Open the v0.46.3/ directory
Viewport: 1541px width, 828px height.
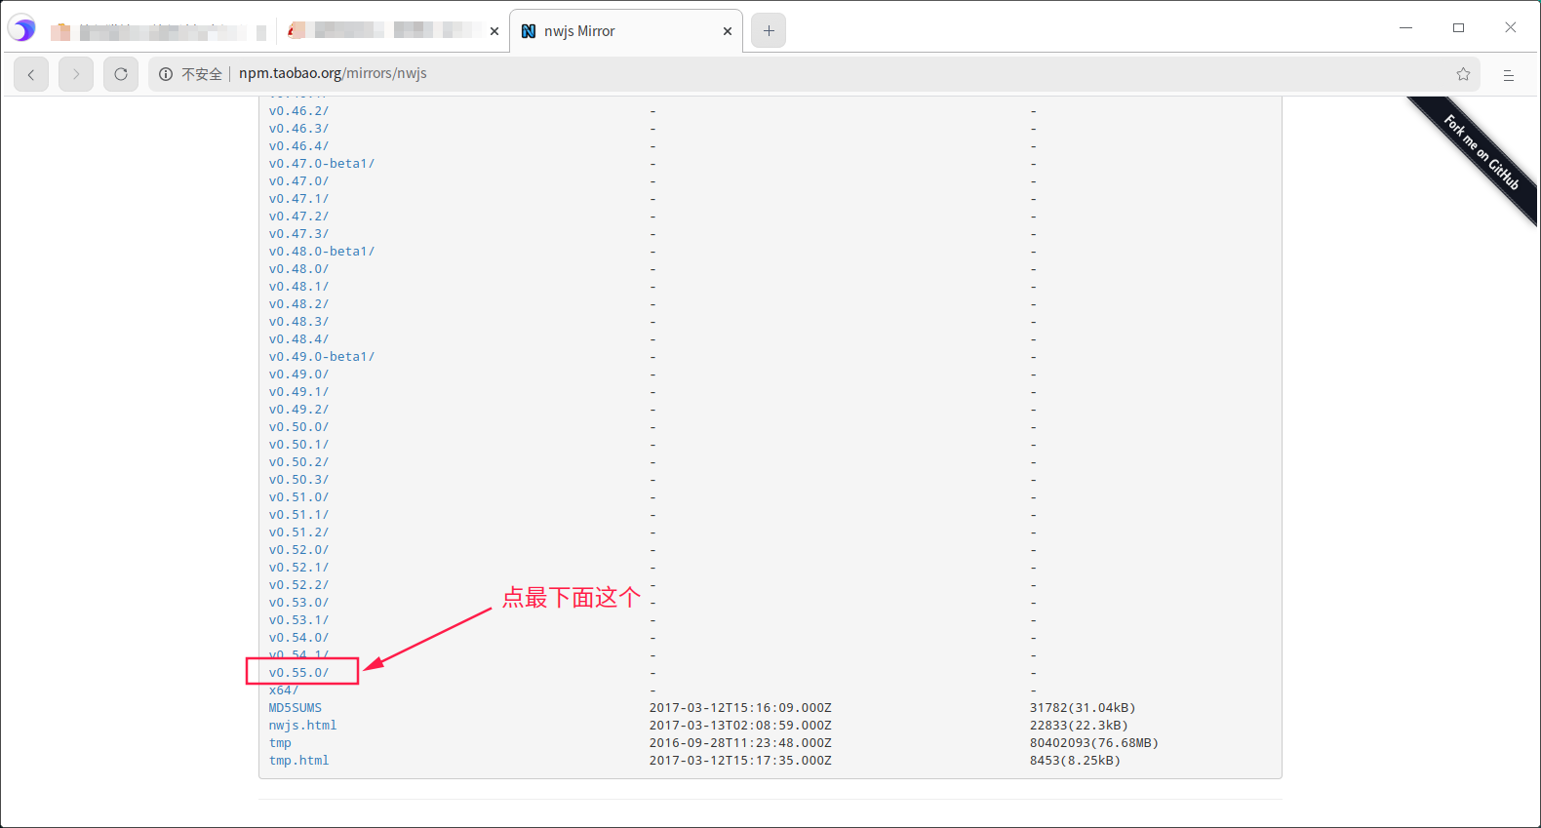tap(298, 129)
